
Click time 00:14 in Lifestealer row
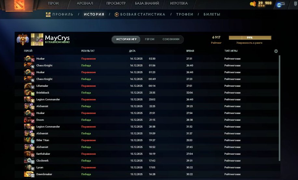[152, 86]
